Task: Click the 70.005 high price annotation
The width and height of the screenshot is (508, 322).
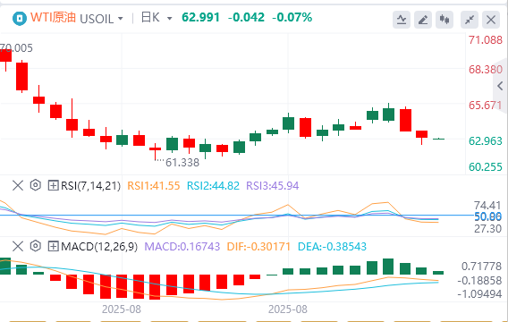Action: coord(16,48)
